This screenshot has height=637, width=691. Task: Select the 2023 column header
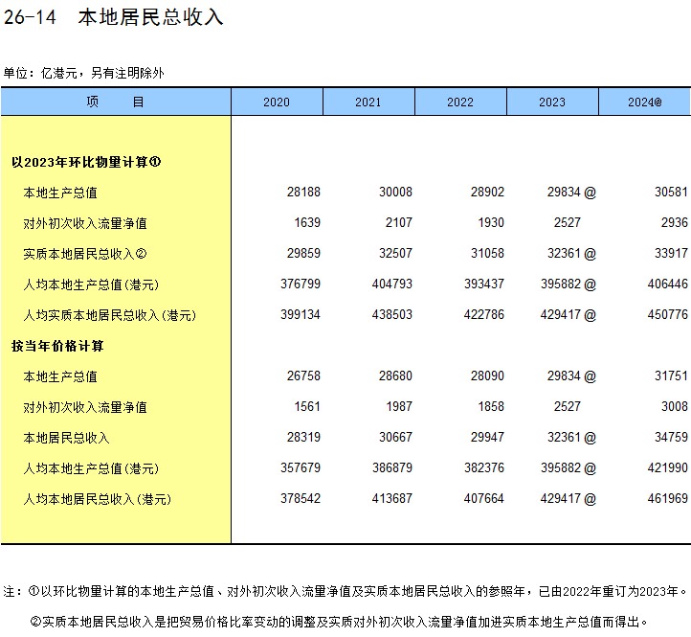click(x=552, y=102)
